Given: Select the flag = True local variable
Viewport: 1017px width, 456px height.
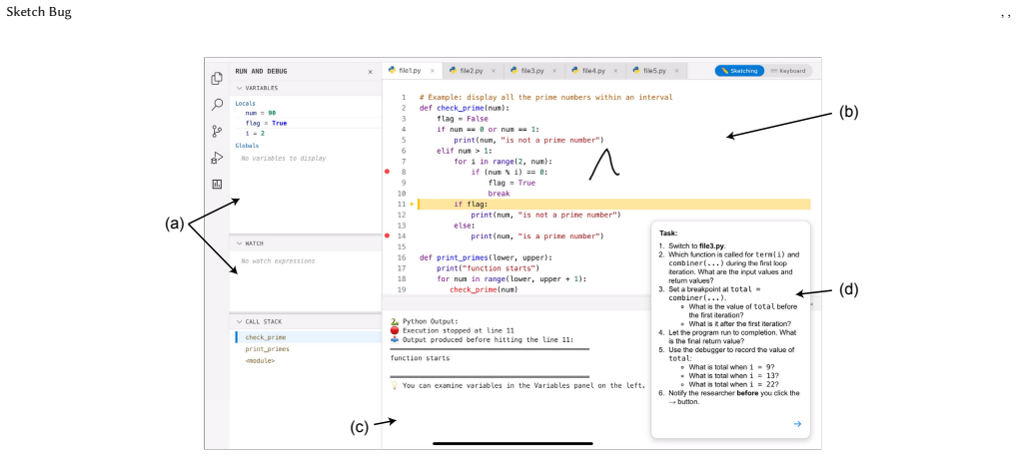Looking at the screenshot, I should tap(266, 123).
